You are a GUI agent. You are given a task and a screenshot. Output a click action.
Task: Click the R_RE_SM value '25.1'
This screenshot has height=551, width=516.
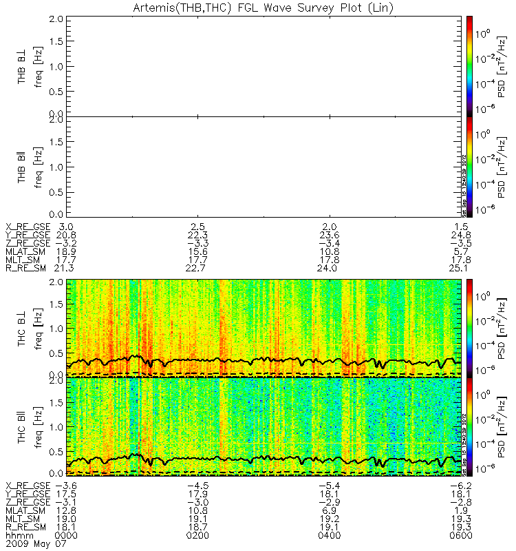pyautogui.click(x=458, y=268)
